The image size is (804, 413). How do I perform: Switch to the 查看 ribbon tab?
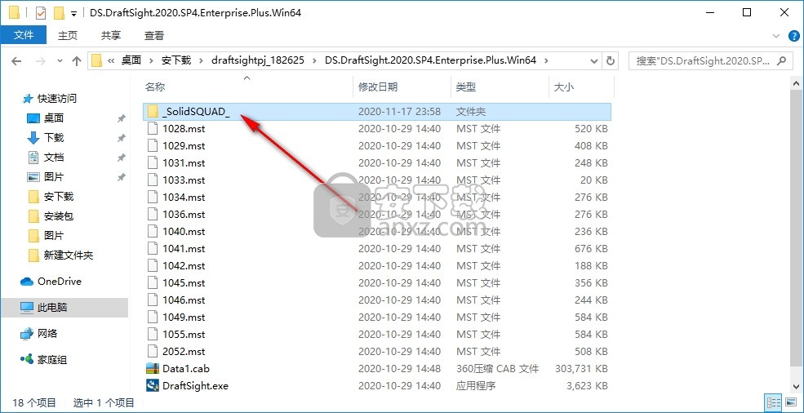click(x=153, y=35)
